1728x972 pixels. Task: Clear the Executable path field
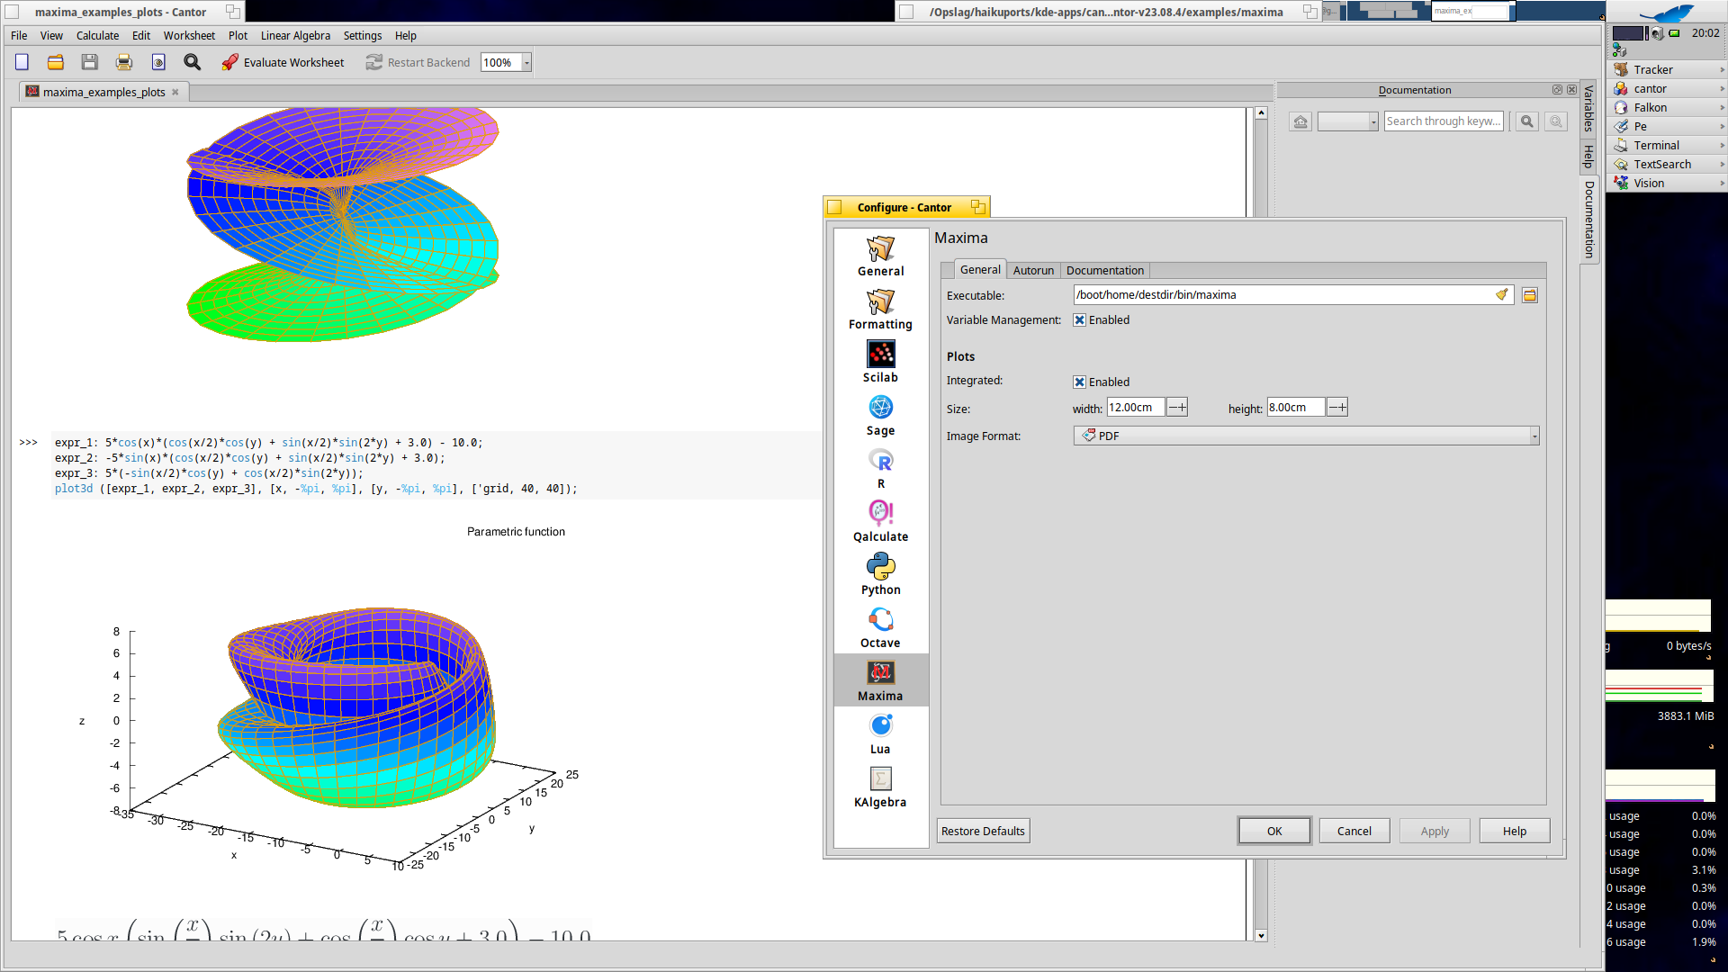pyautogui.click(x=1501, y=294)
